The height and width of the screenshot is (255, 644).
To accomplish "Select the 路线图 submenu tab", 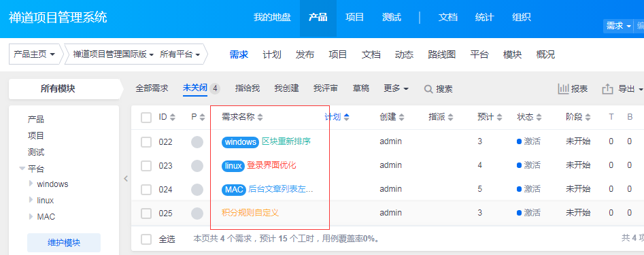I will [441, 54].
